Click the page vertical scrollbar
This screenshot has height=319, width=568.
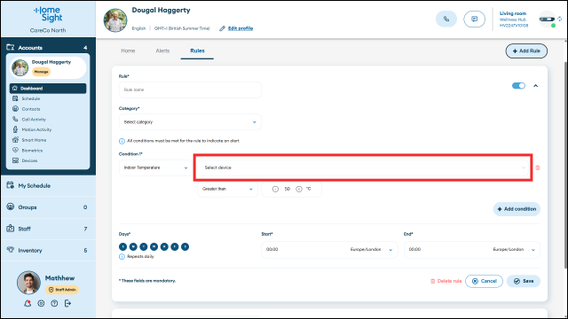tap(565, 165)
